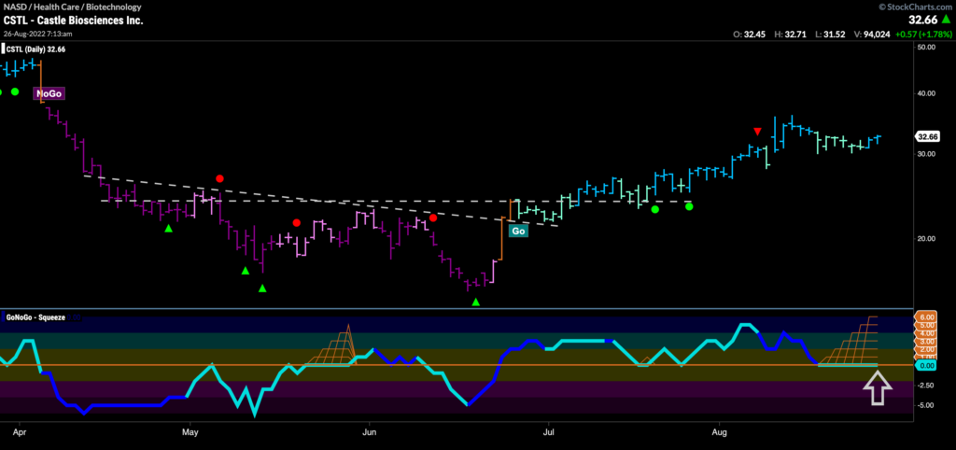This screenshot has height=450, width=956.
Task: Click green triangle below the mid-June low
Action: (476, 302)
